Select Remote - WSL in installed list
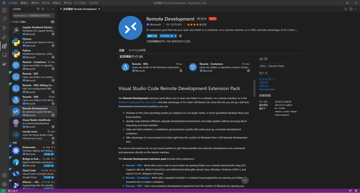Image resolution: width=360 pixels, height=193 pixels. (x=33, y=99)
